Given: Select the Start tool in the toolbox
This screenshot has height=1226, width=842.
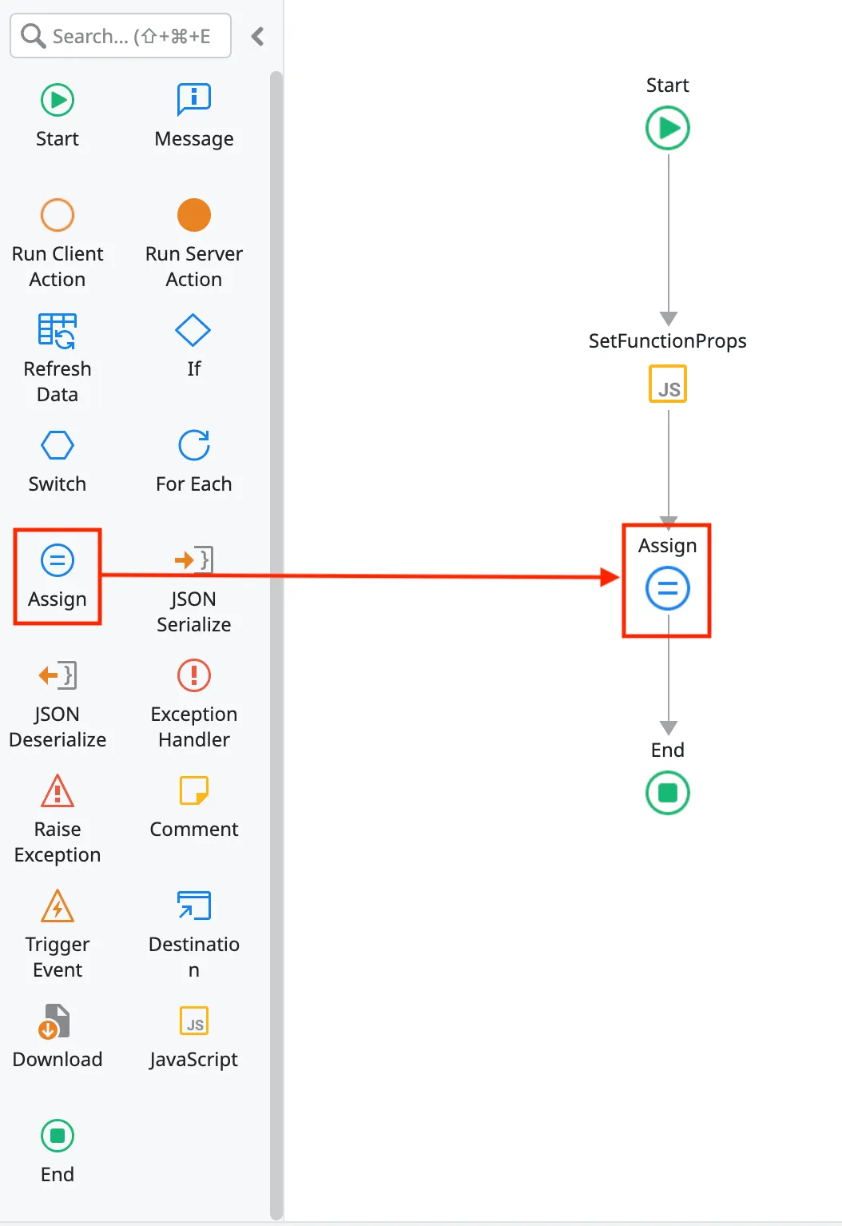Looking at the screenshot, I should [58, 101].
